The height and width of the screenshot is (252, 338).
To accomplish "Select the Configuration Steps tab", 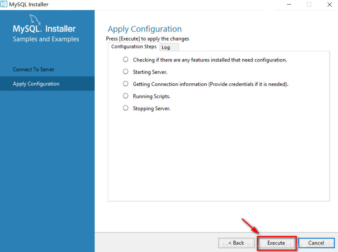I will coord(134,47).
